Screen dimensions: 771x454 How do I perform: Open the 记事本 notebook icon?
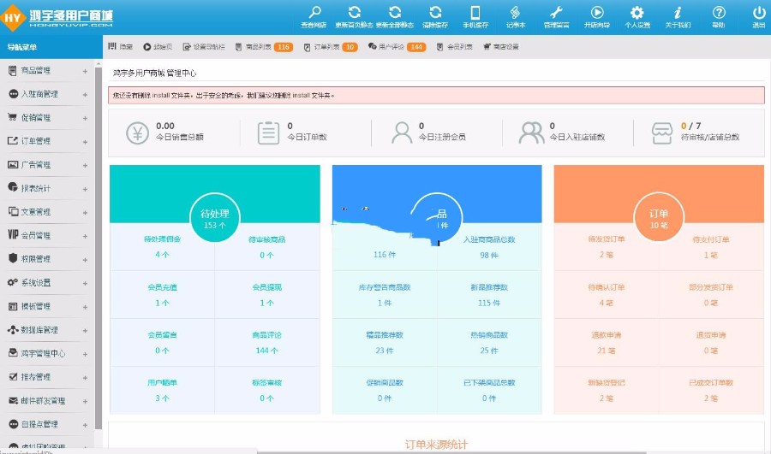point(516,12)
